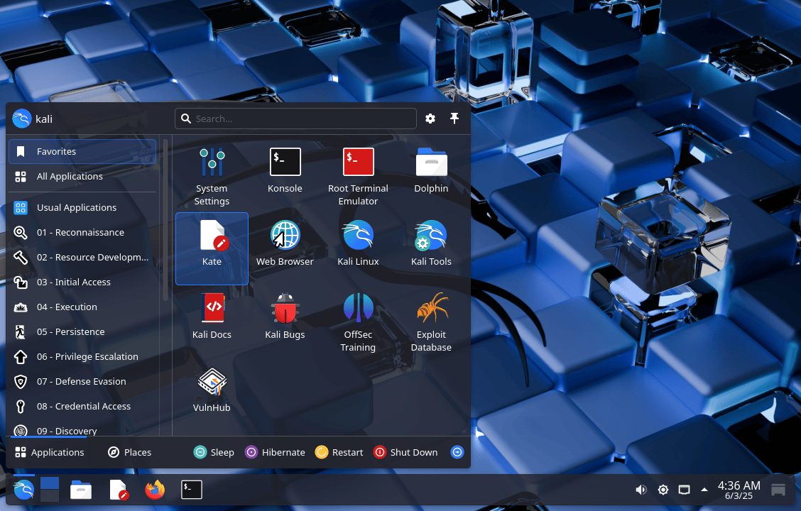Switch to the Places tab
801x511 pixels.
pos(129,452)
